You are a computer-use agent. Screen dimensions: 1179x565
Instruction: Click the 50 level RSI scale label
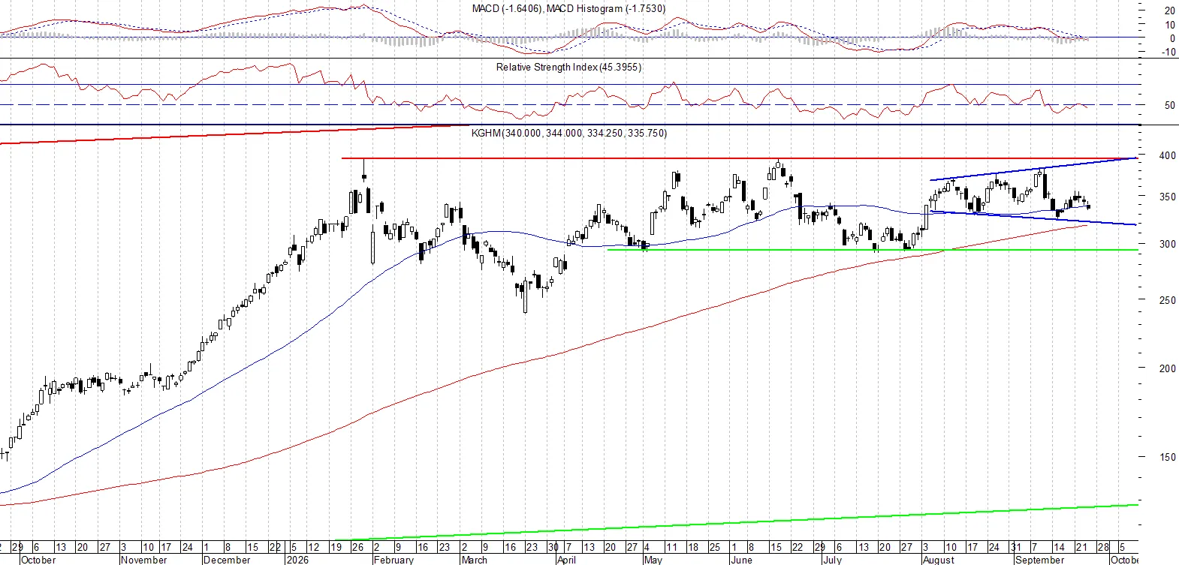click(1170, 106)
